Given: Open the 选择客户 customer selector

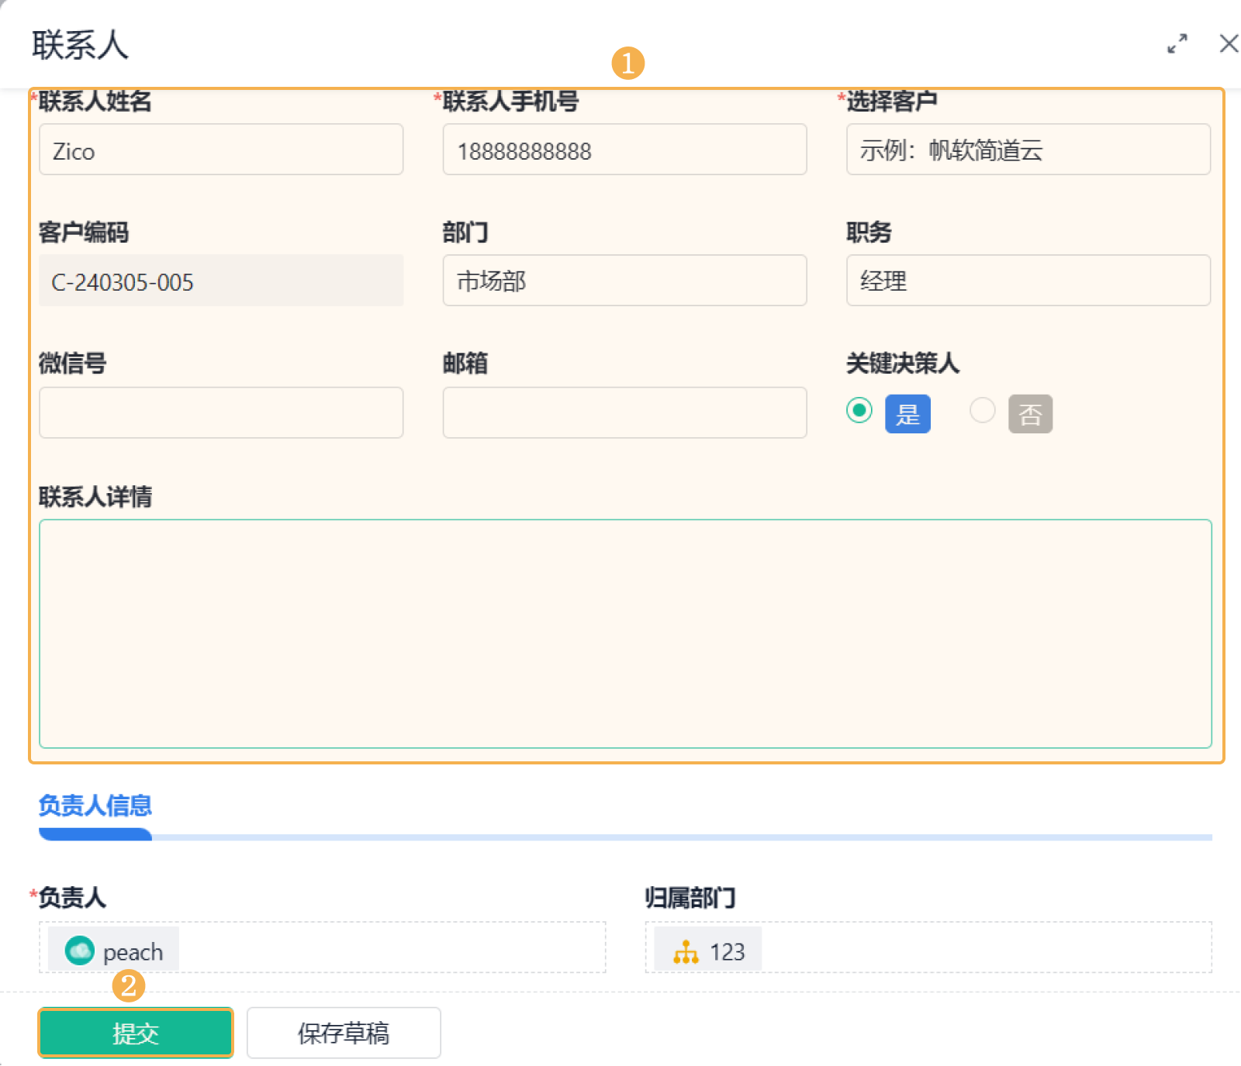Looking at the screenshot, I should [x=1028, y=150].
